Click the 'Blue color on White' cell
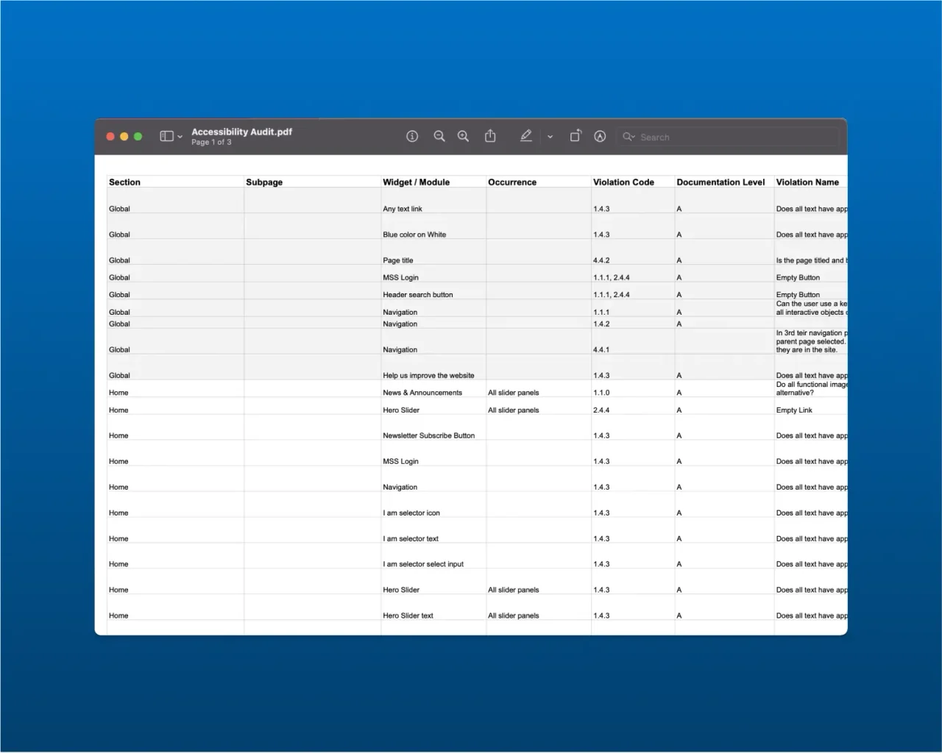The height and width of the screenshot is (753, 942). [414, 235]
